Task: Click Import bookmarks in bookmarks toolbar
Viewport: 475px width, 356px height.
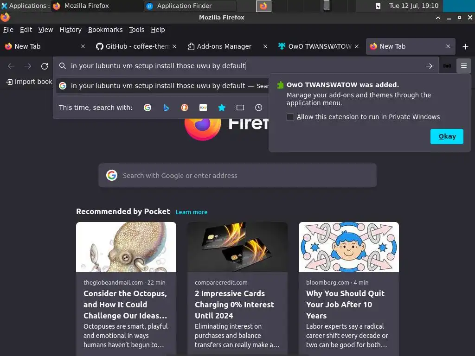Action: (29, 82)
